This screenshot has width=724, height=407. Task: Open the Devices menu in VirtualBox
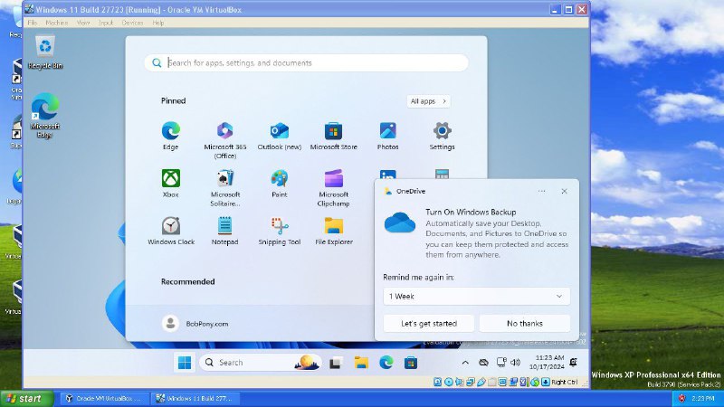pyautogui.click(x=132, y=23)
